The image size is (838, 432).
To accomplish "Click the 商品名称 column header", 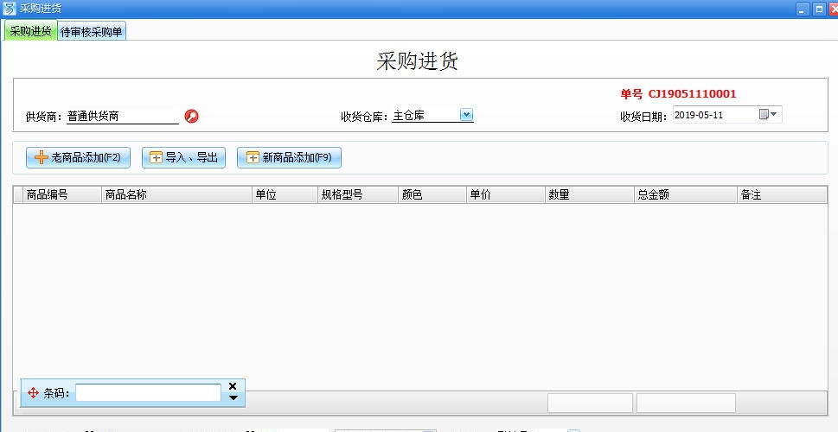I will coord(177,195).
